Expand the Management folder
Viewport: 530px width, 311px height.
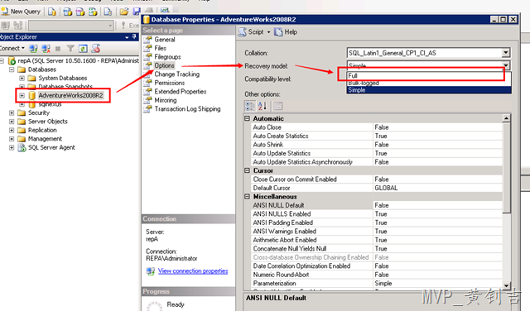(12, 139)
